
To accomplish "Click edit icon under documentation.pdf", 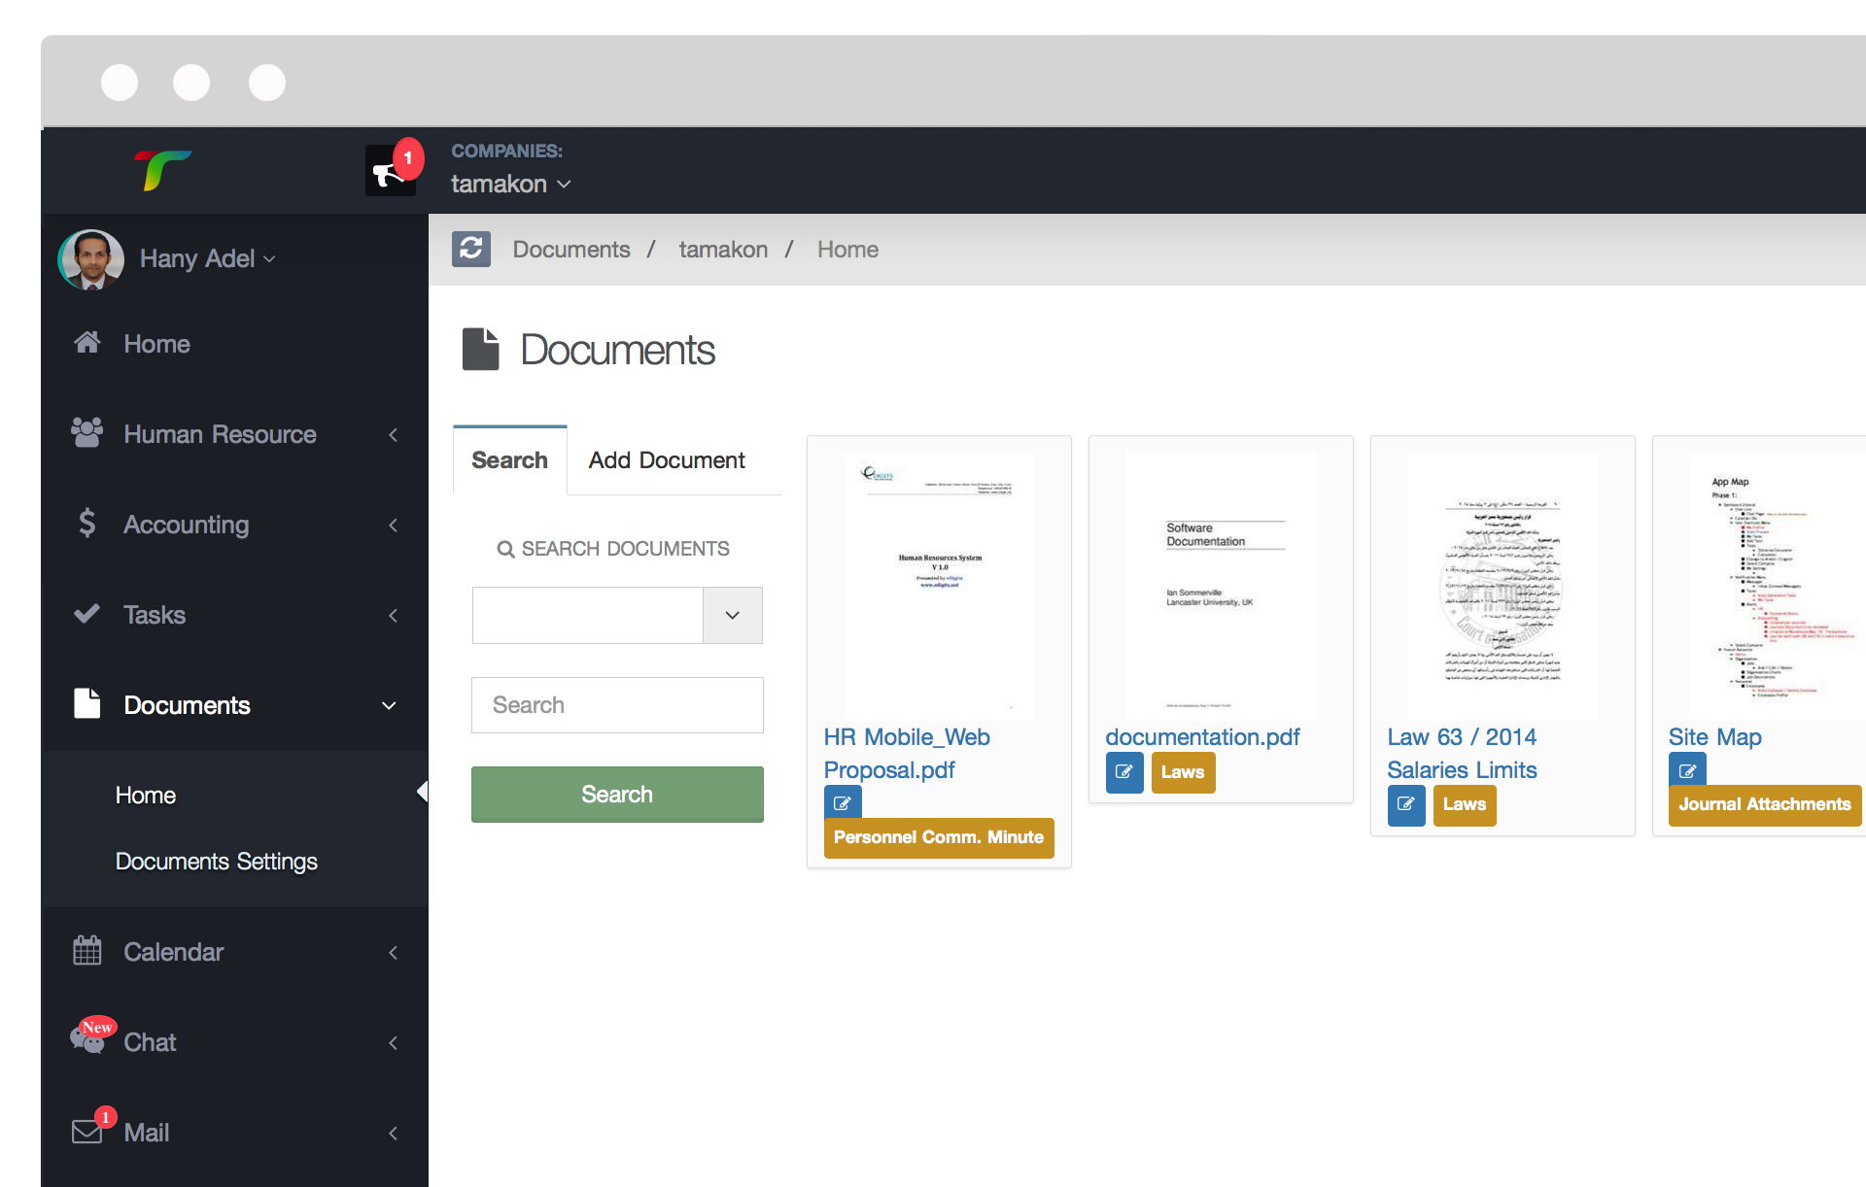I will 1123,772.
